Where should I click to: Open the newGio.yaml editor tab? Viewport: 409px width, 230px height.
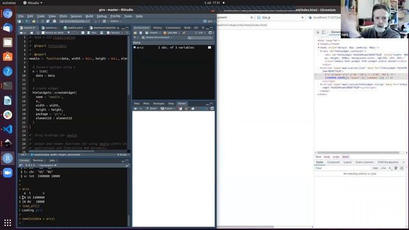coord(75,27)
